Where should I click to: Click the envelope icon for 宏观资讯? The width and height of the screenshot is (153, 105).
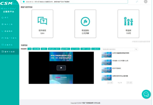point(3,45)
